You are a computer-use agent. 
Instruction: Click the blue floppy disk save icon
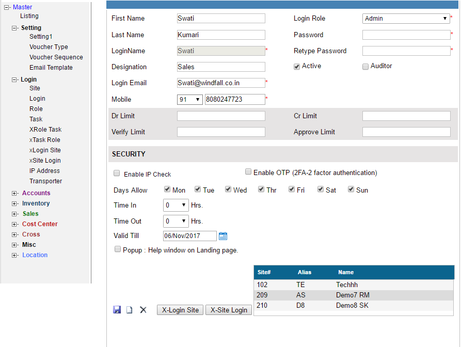pyautogui.click(x=117, y=310)
